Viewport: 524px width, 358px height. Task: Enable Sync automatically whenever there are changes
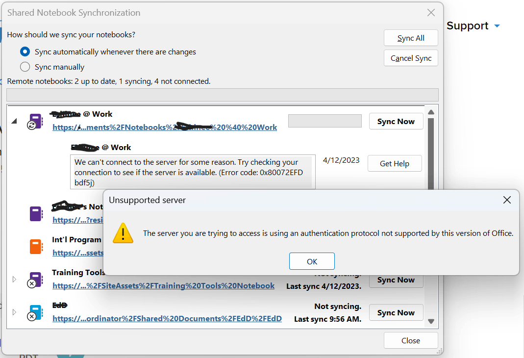25,51
